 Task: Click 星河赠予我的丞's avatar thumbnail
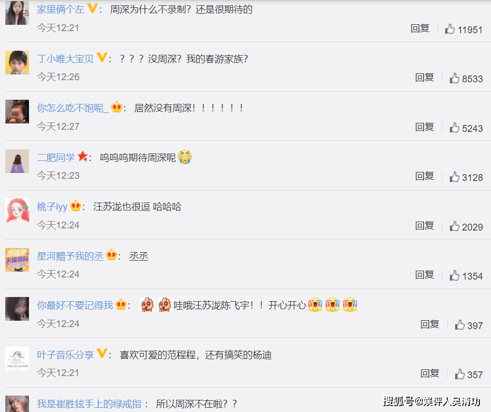click(17, 260)
